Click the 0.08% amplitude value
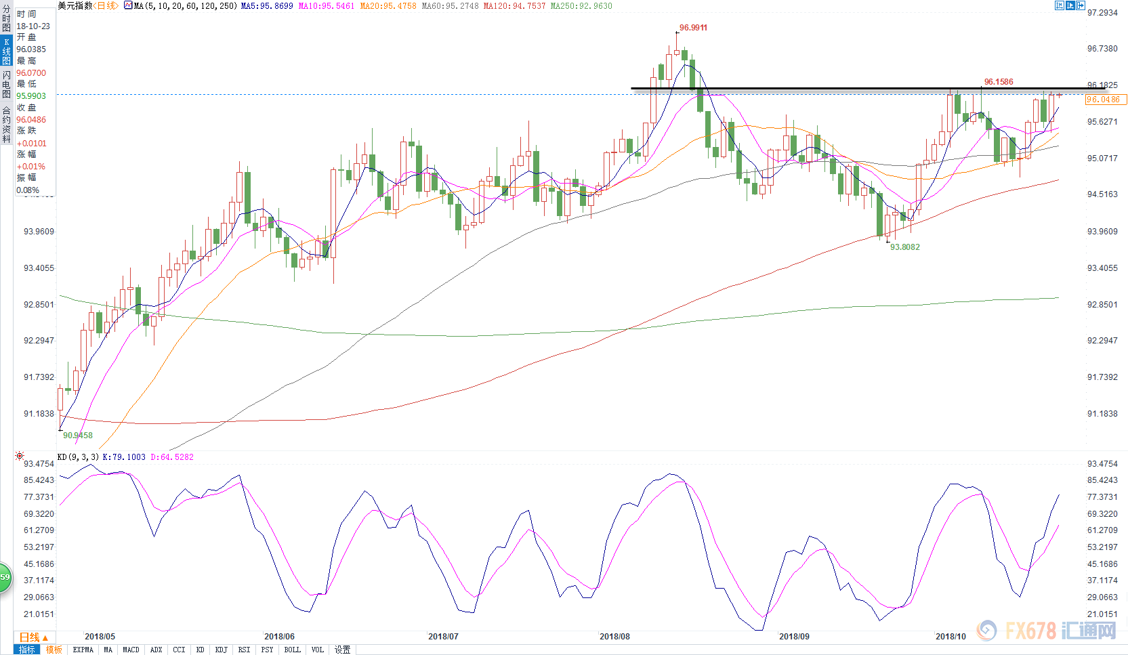This screenshot has height=655, width=1128. [28, 190]
